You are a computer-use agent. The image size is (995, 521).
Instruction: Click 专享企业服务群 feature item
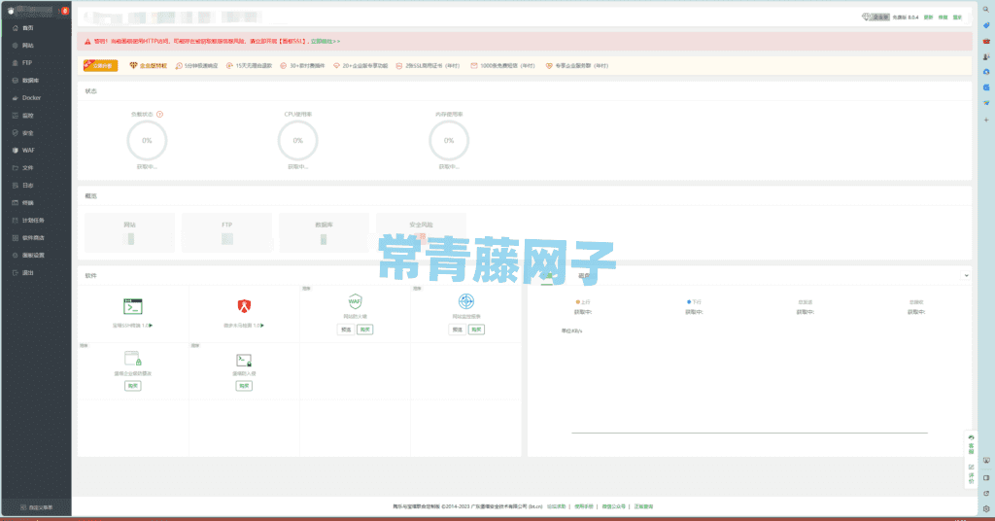(x=577, y=65)
